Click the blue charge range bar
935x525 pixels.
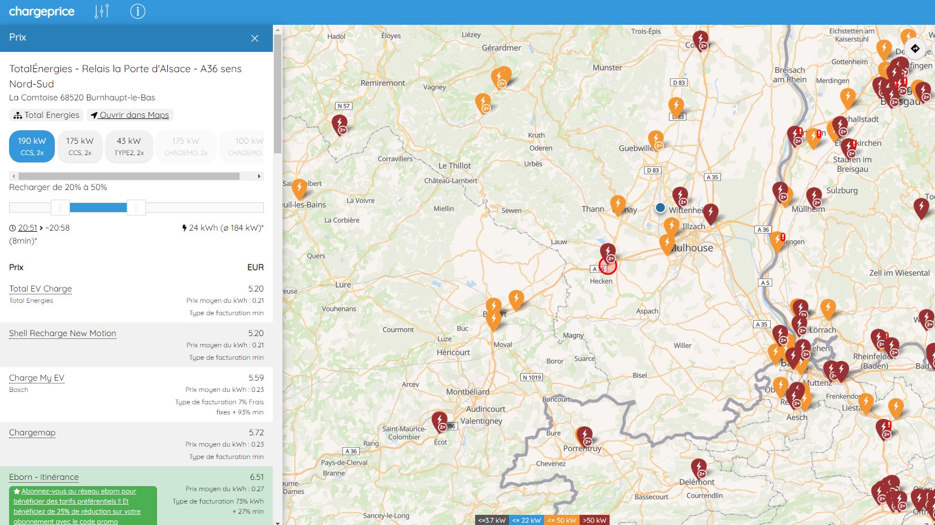(x=98, y=208)
